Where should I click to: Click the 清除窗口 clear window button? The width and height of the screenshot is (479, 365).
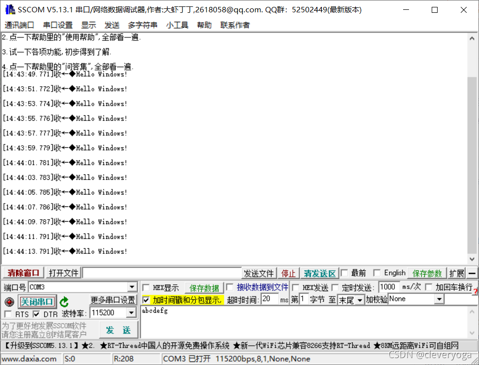click(23, 273)
